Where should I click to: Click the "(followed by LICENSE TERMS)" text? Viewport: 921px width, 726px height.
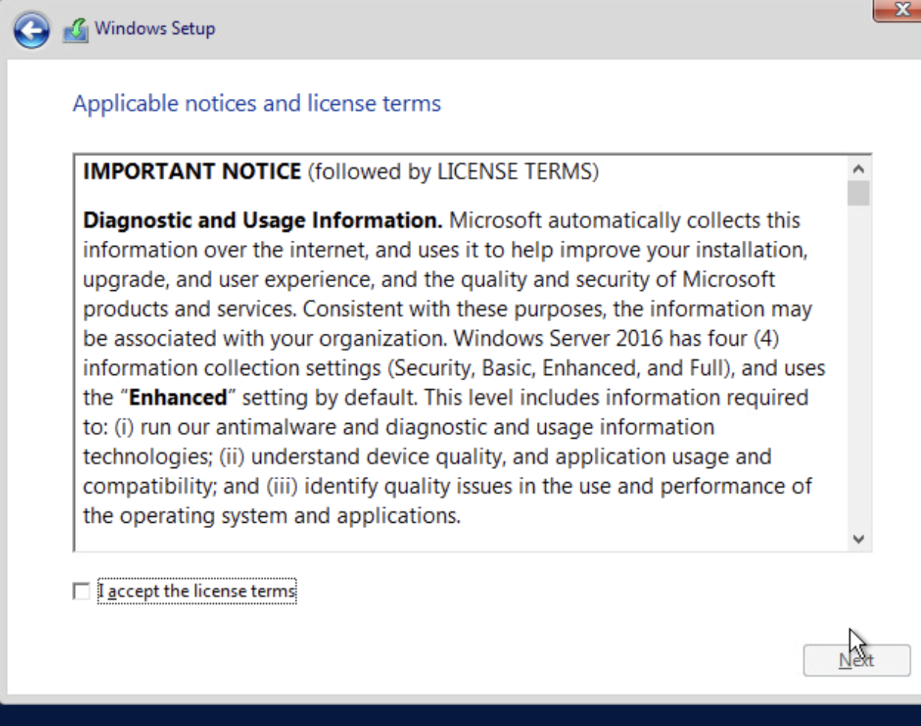[x=453, y=172]
